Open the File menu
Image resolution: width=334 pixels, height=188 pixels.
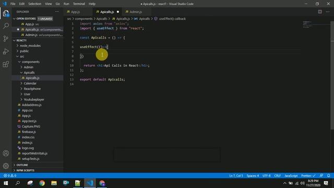point(13,4)
